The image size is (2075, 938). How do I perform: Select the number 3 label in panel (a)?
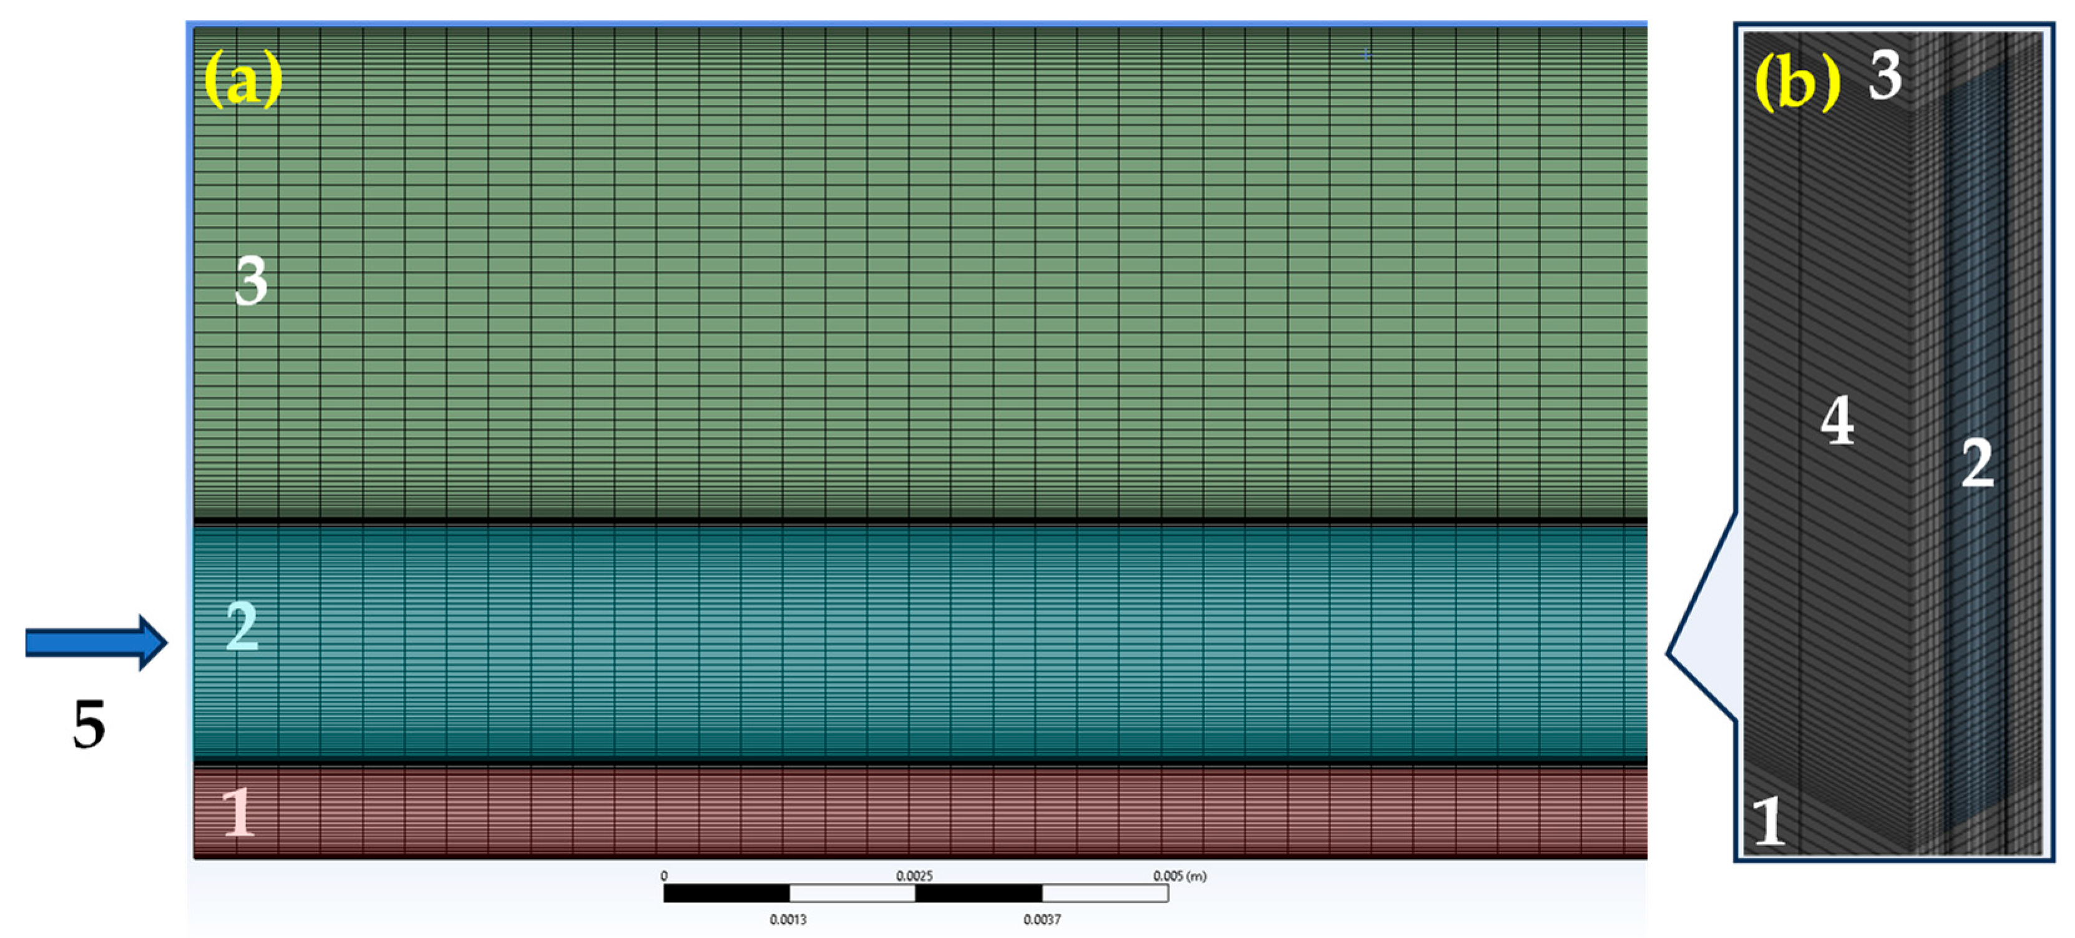point(250,280)
